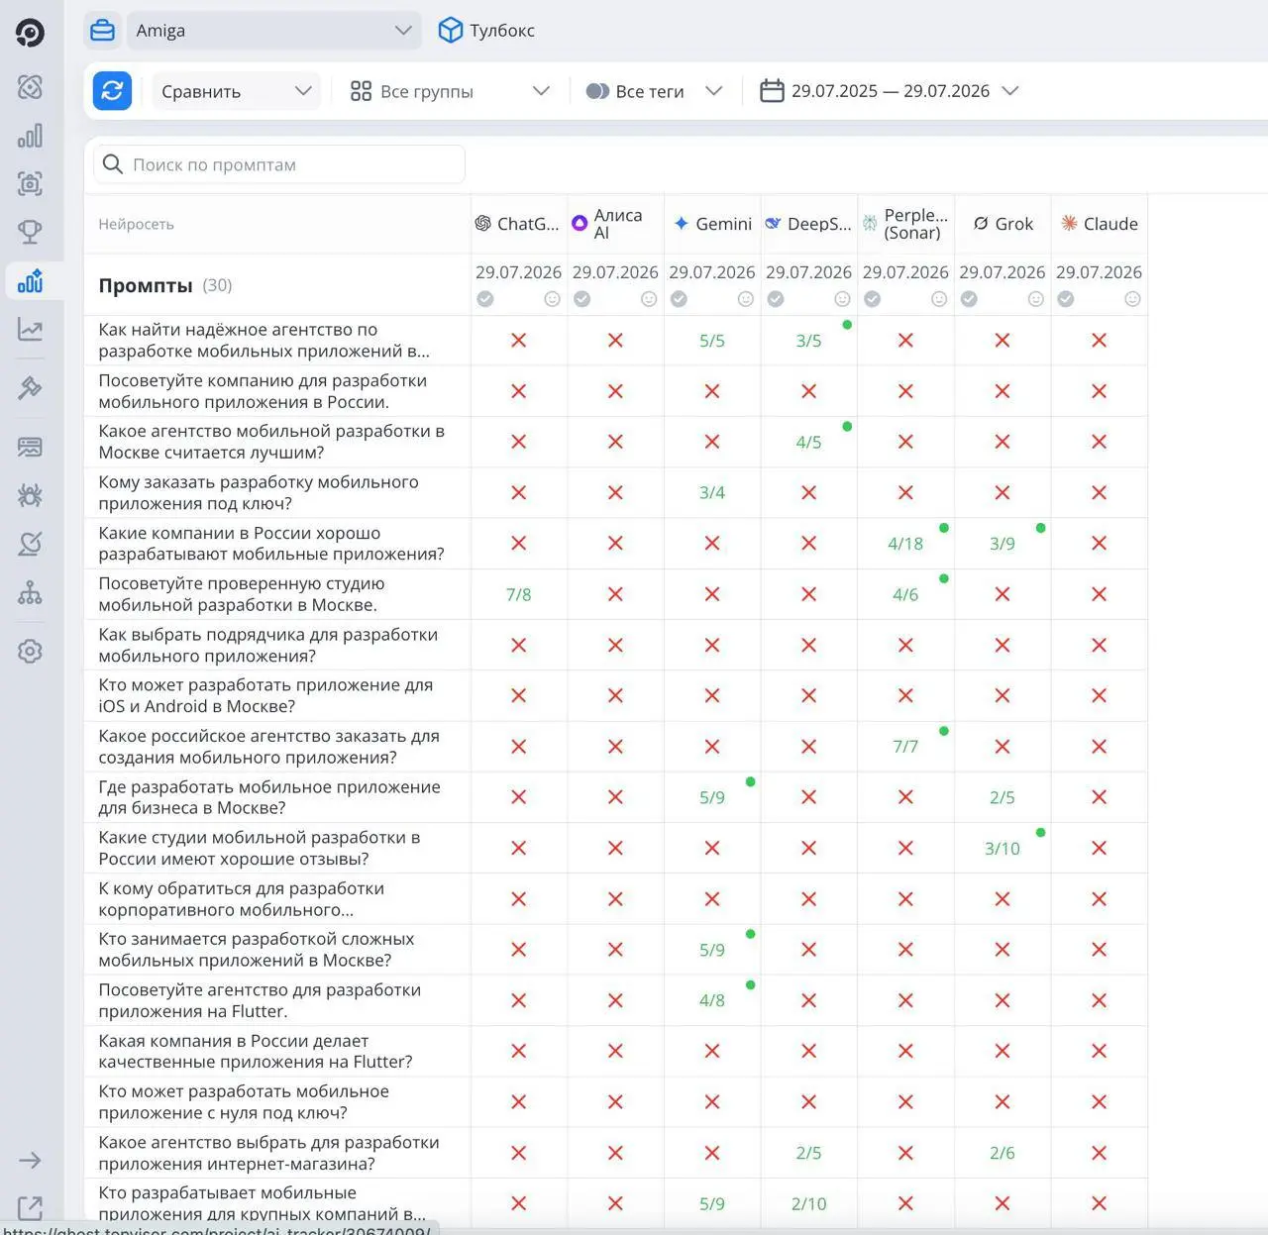Click the briefcase project icon

[102, 31]
